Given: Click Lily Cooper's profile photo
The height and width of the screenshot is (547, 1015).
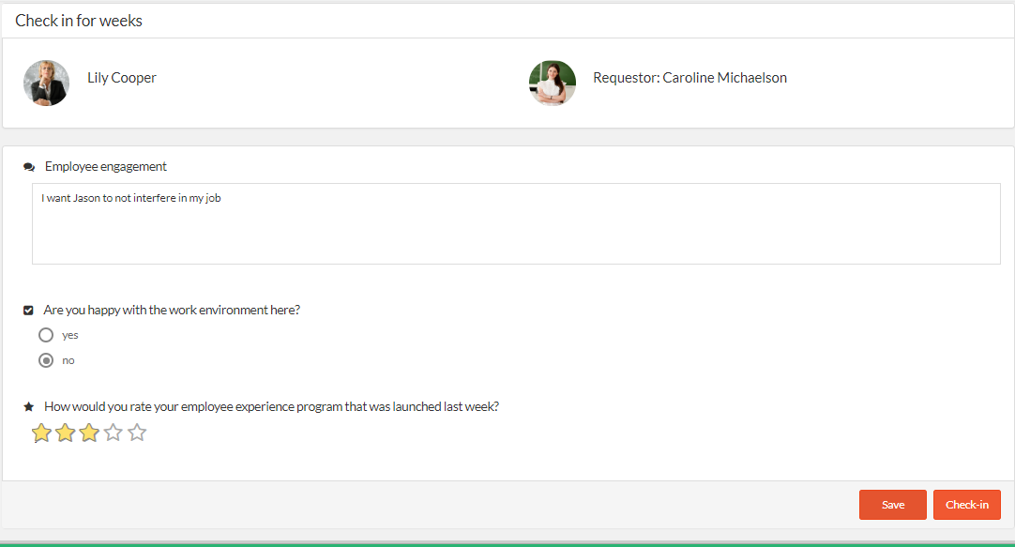Looking at the screenshot, I should [47, 83].
